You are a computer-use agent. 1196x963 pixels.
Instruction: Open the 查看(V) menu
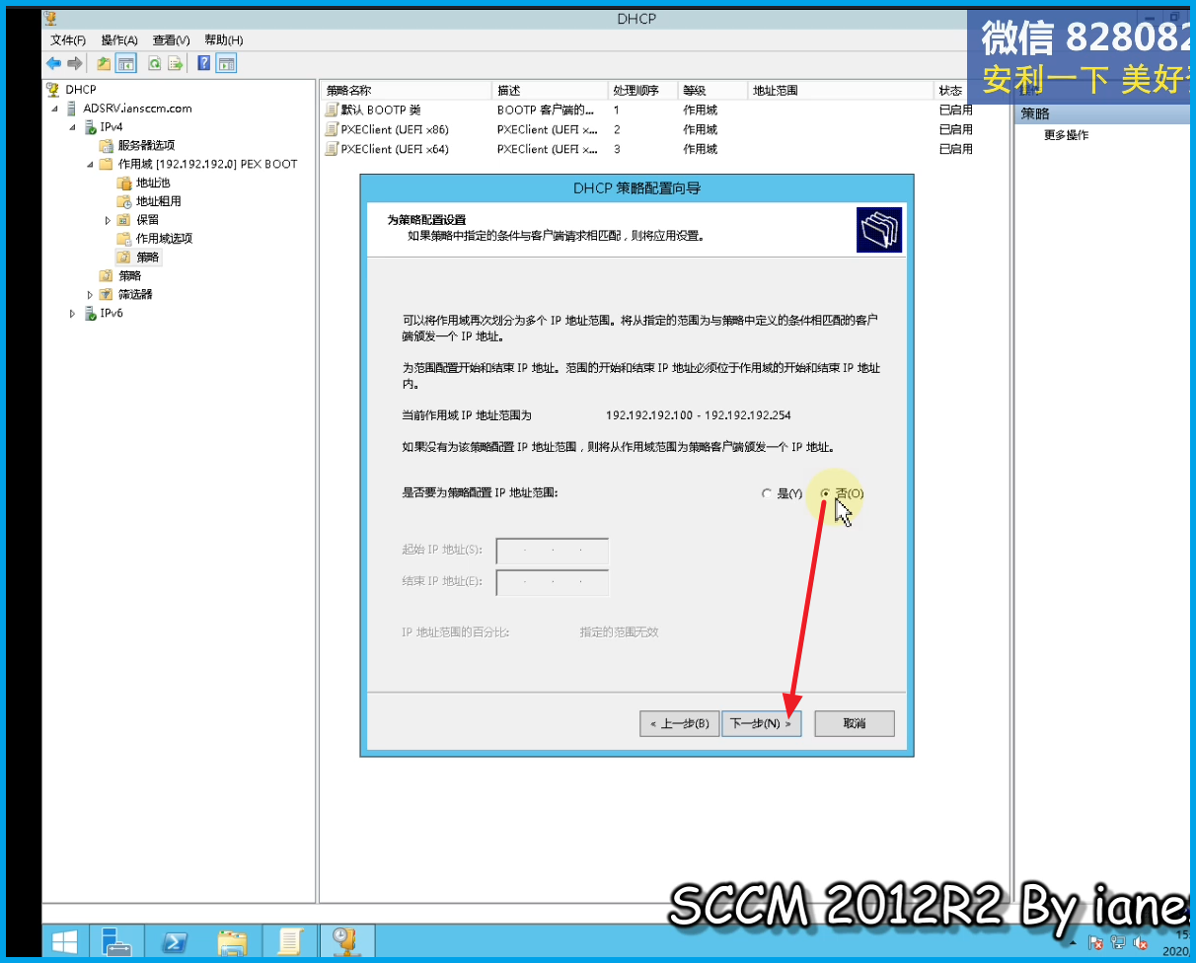pos(171,40)
